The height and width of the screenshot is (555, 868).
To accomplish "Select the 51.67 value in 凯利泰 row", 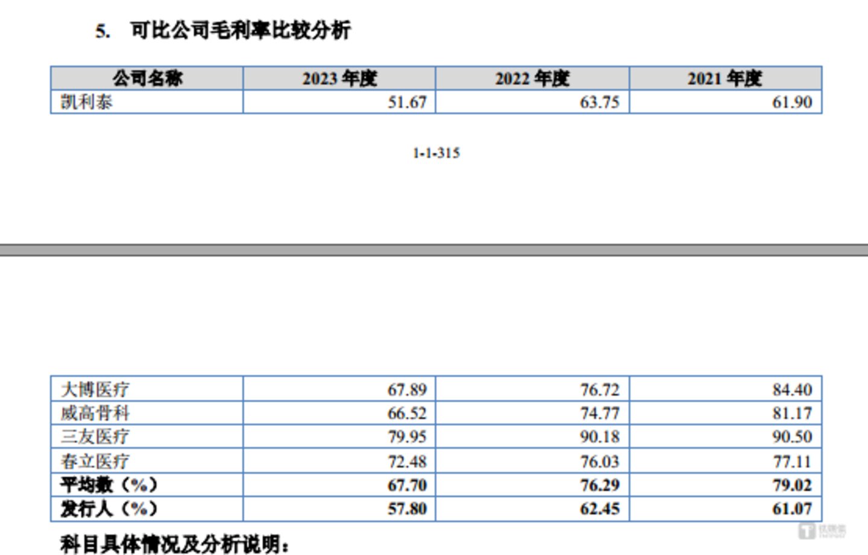I will [407, 102].
